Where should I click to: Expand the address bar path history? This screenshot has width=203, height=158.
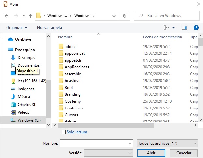114,16
